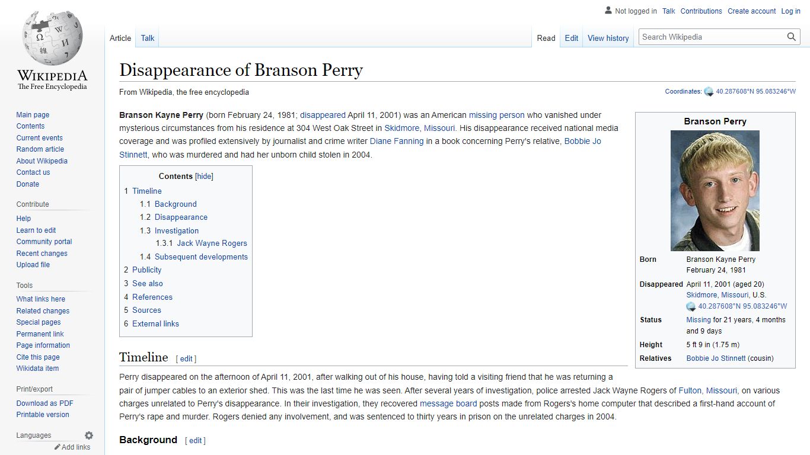Image resolution: width=810 pixels, height=455 pixels.
Task: Open the Languages settings gear icon
Action: click(x=89, y=435)
